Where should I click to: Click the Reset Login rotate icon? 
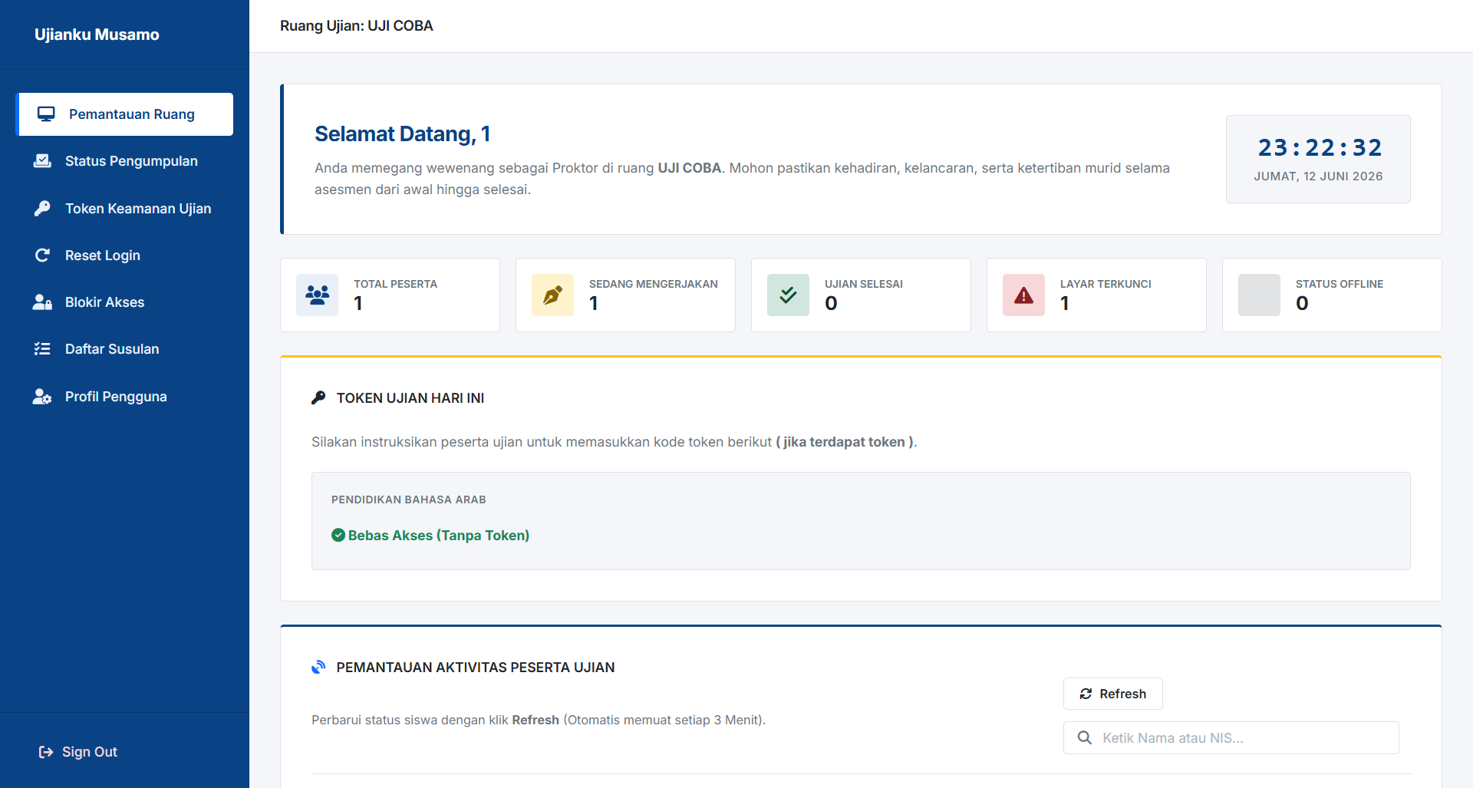pyautogui.click(x=42, y=256)
